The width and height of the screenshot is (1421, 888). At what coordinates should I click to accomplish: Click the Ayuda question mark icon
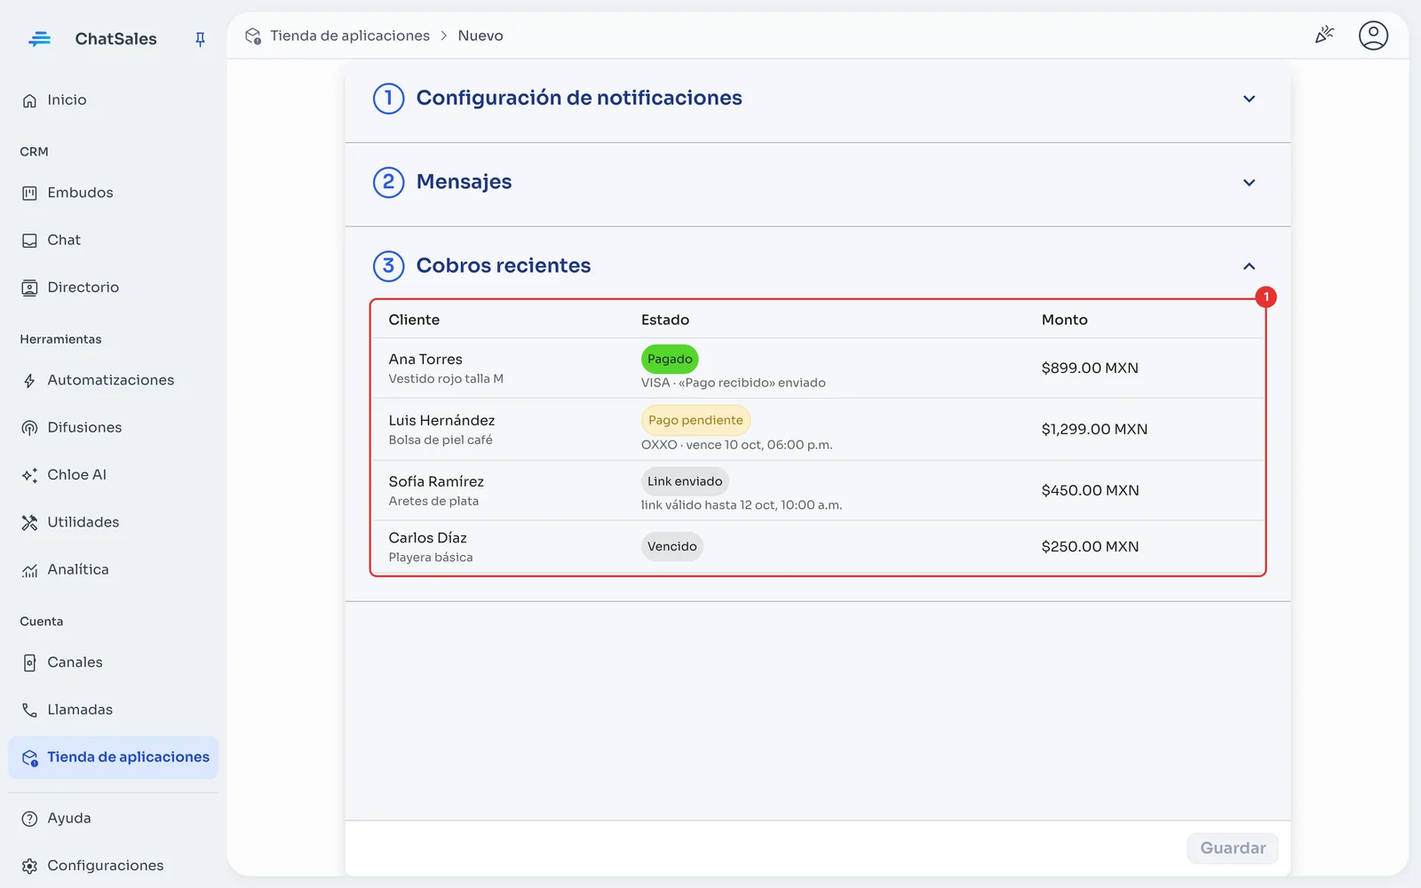pyautogui.click(x=29, y=819)
